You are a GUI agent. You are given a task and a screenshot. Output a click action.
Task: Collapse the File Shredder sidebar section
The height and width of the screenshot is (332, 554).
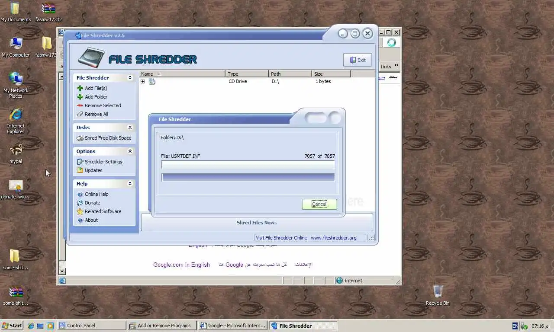click(x=130, y=78)
